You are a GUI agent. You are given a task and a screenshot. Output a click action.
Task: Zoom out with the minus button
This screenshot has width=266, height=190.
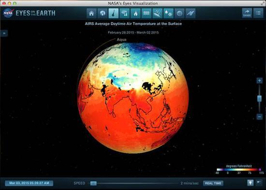[x=259, y=117]
